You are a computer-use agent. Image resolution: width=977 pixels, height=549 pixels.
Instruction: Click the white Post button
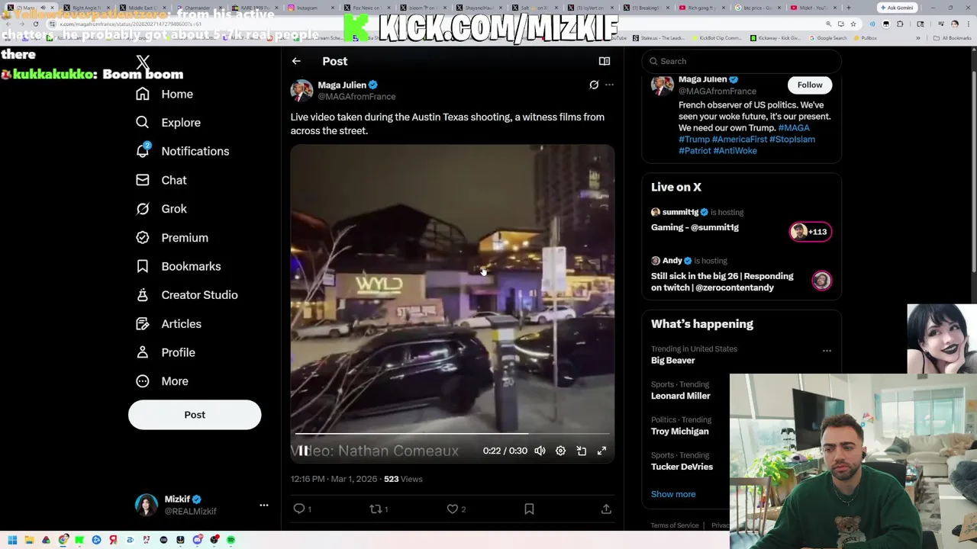pos(195,415)
